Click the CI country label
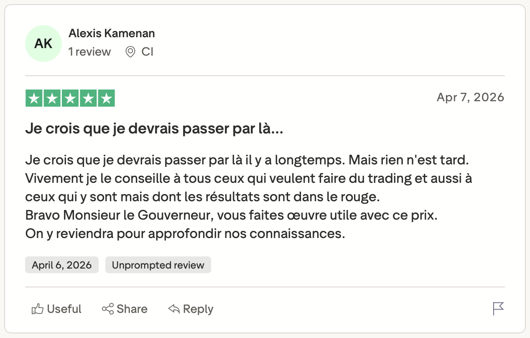530x338 pixels. [x=147, y=52]
